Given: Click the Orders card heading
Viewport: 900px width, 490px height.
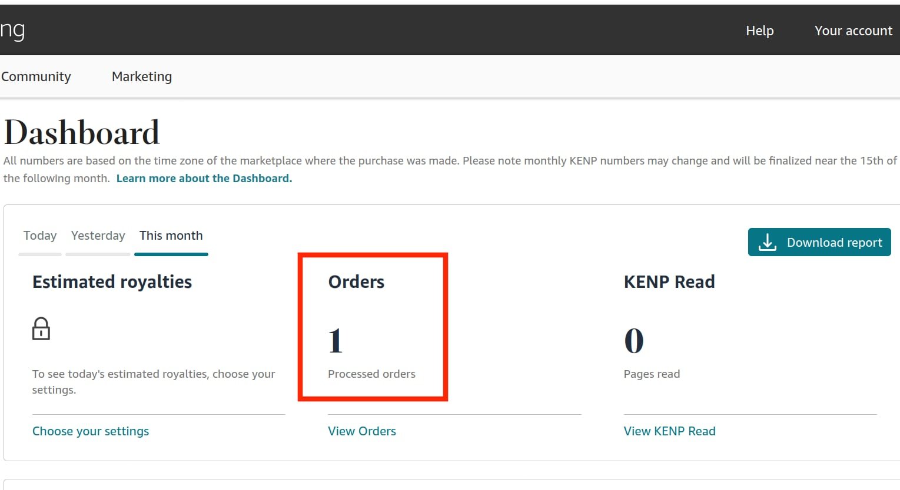Looking at the screenshot, I should [x=356, y=282].
